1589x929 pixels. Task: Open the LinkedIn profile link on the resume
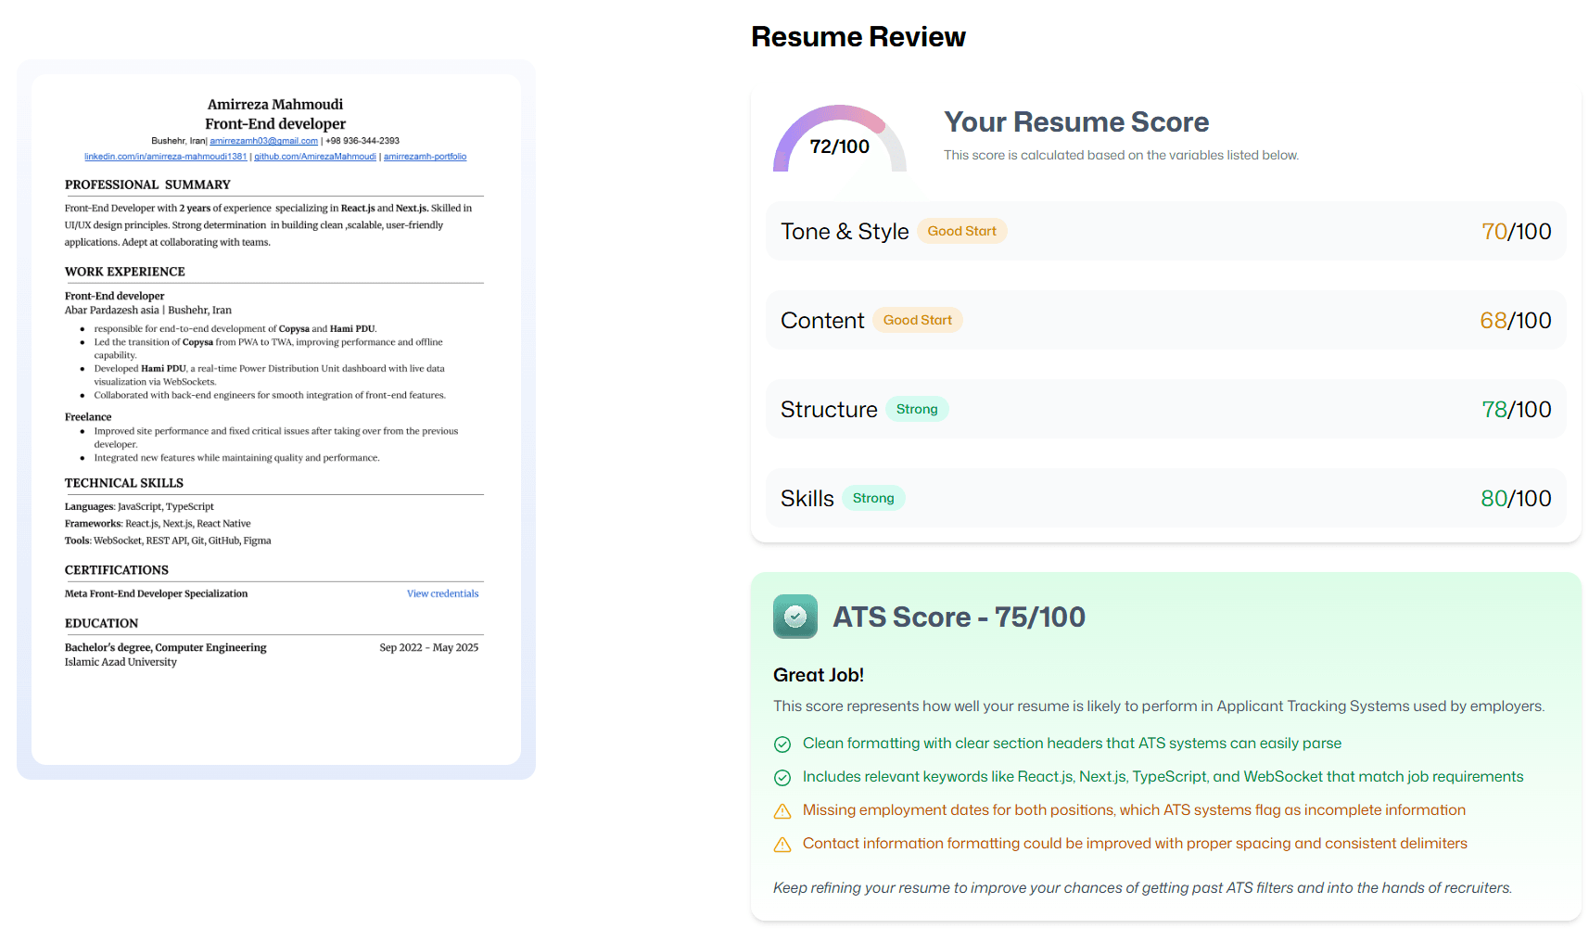(164, 156)
